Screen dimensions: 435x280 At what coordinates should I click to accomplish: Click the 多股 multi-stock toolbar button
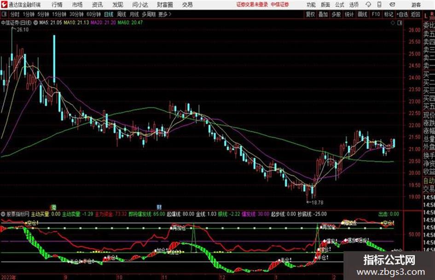(336, 14)
